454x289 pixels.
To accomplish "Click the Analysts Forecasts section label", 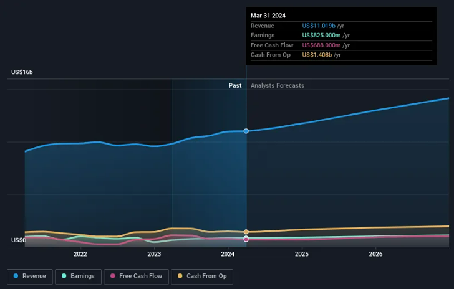I will point(278,86).
